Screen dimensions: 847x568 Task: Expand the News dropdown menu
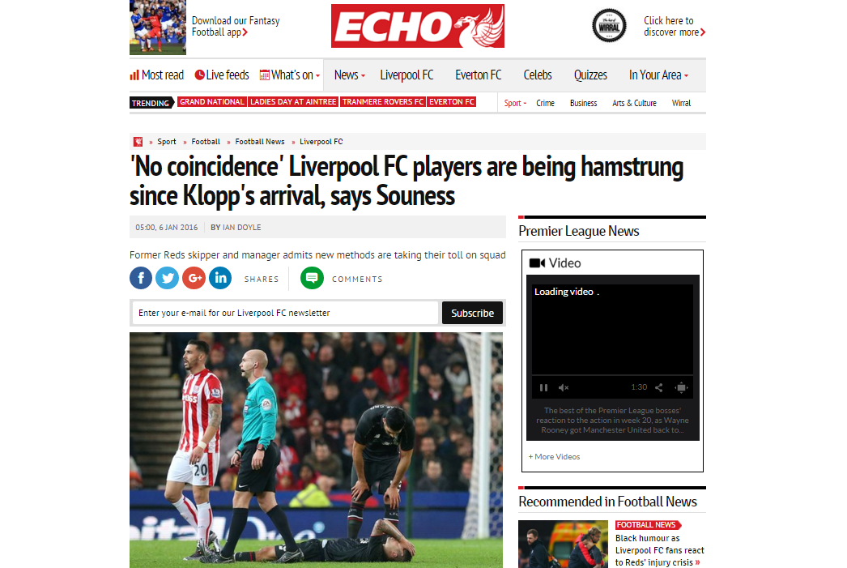click(350, 75)
